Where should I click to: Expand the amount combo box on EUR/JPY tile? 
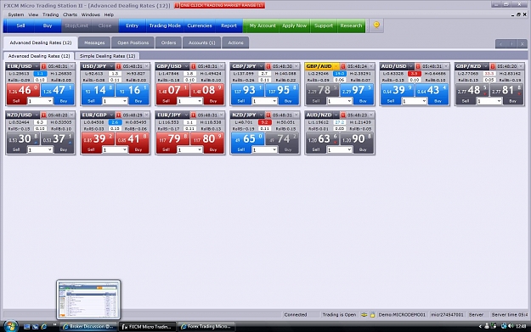point(200,149)
